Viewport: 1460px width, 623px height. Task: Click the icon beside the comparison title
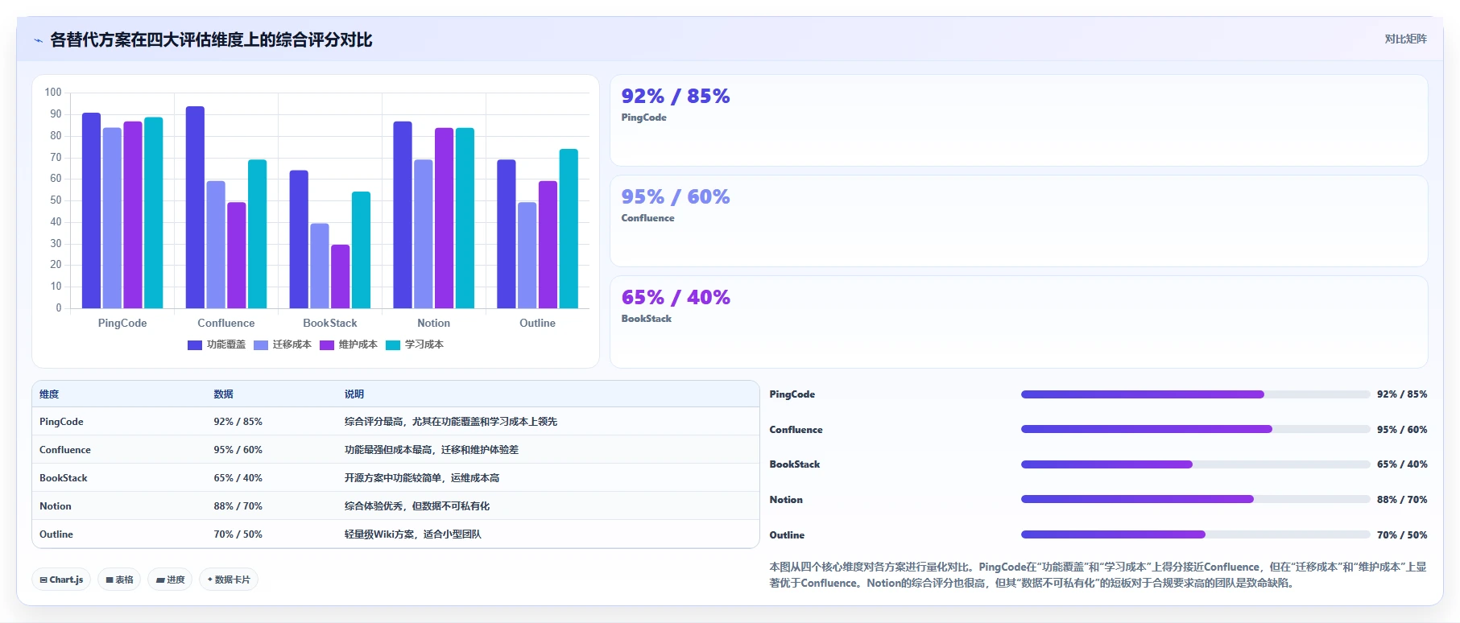pos(38,40)
